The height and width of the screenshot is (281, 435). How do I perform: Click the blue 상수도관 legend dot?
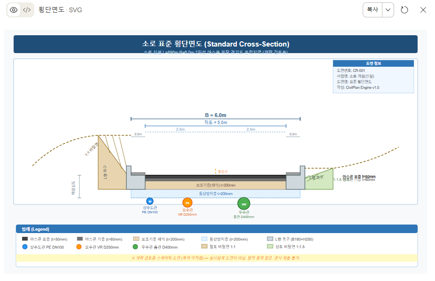pos(25,247)
